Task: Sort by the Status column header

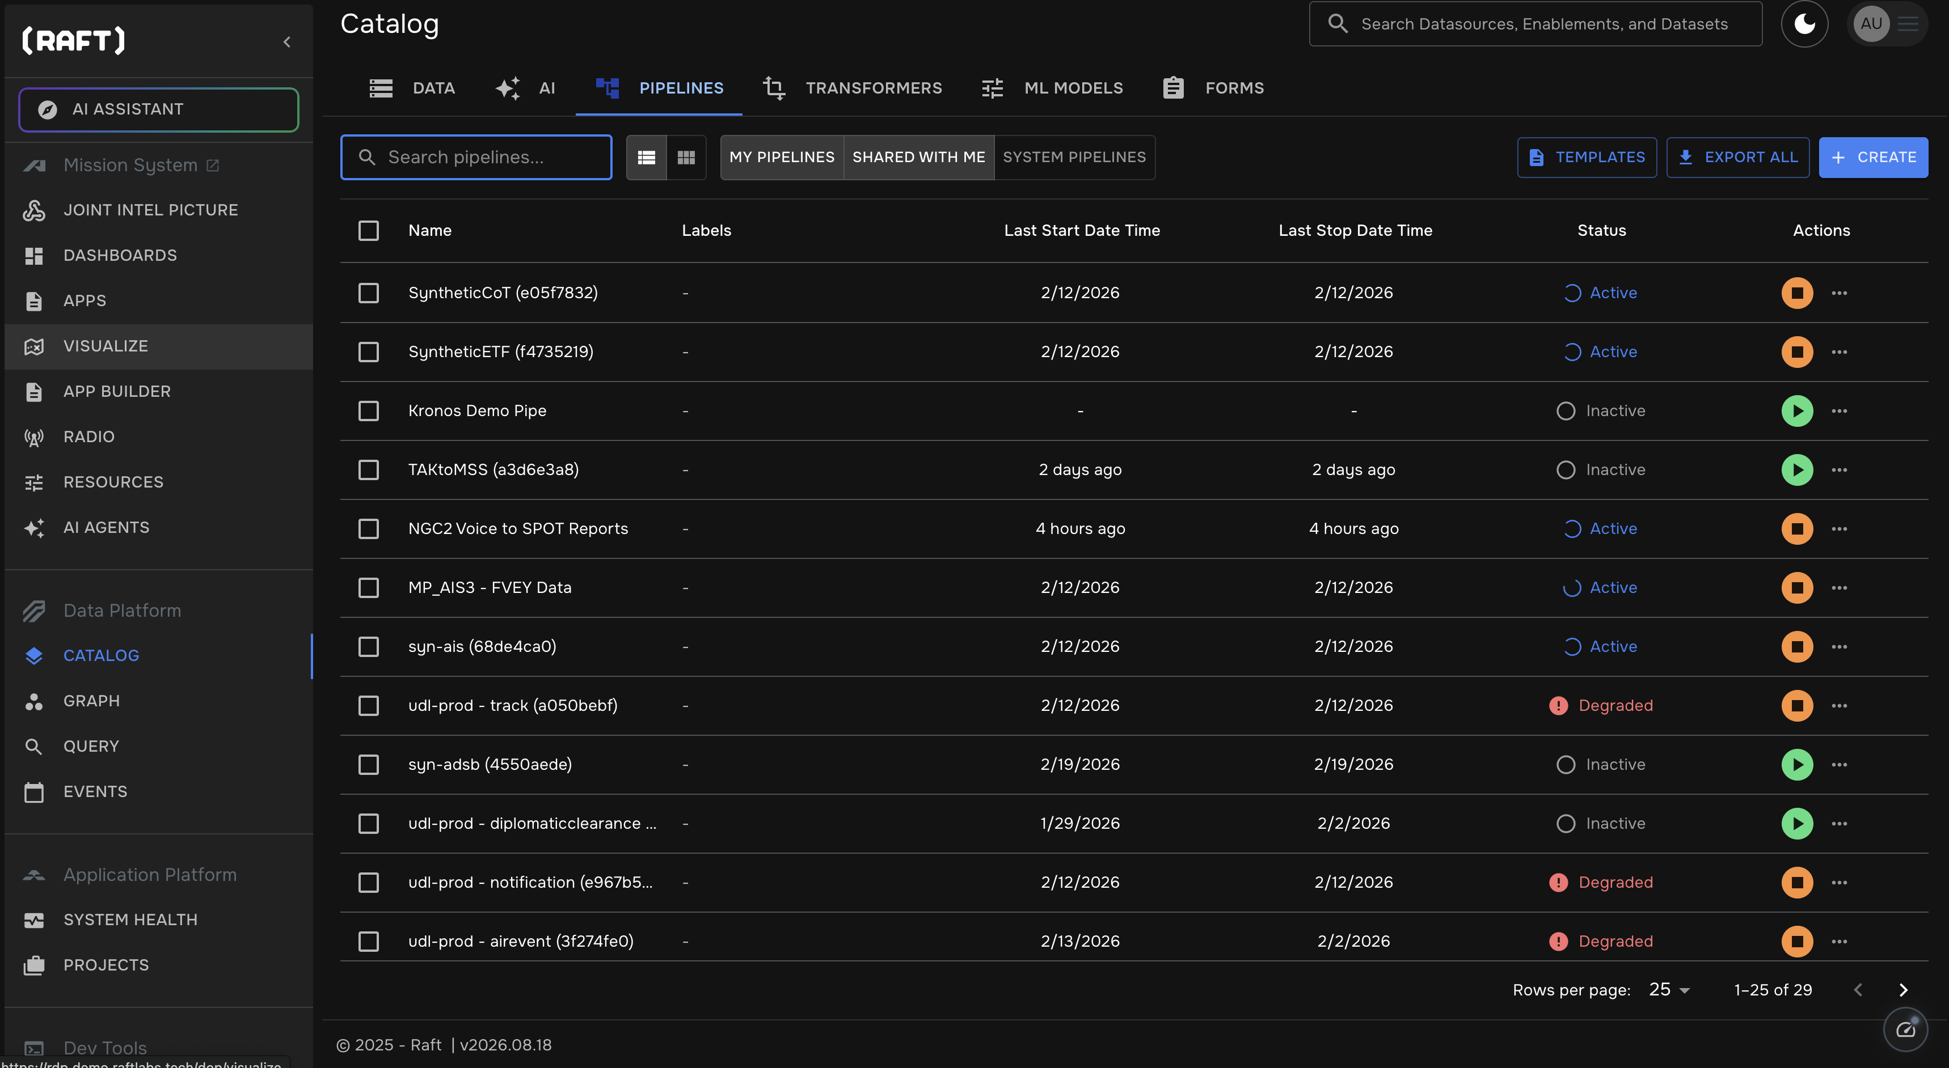Action: click(1601, 231)
